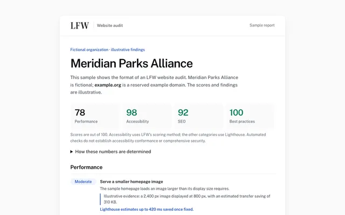
Task: Click the 'Performance' section heading
Action: pos(86,167)
